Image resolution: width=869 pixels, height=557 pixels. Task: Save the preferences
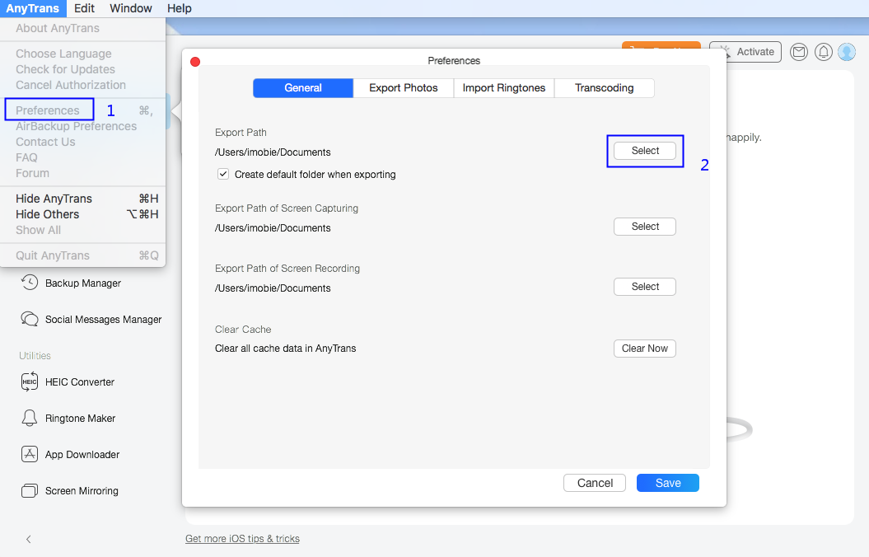click(668, 483)
